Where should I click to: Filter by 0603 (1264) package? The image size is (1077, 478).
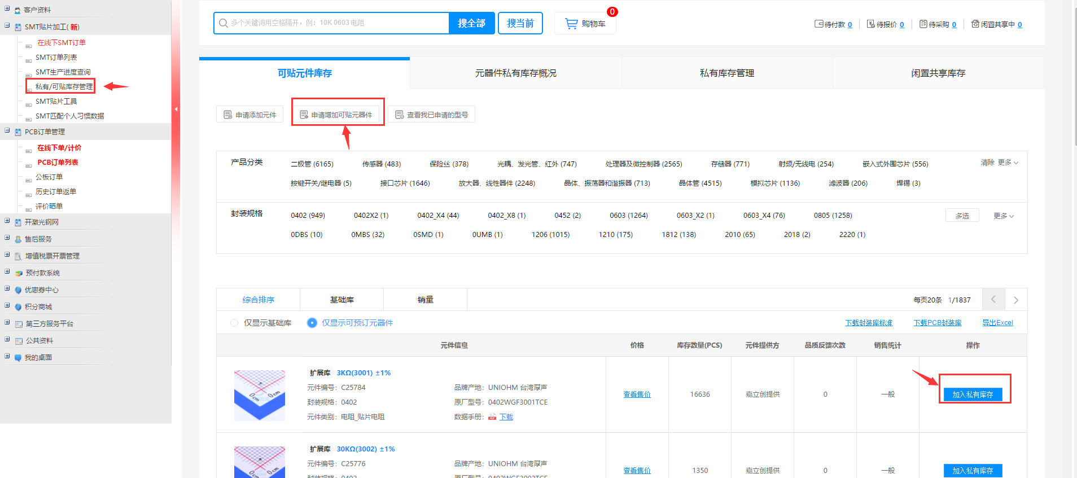[x=629, y=216]
